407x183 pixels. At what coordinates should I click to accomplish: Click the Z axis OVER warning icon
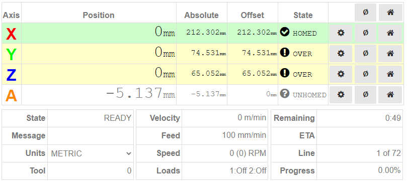(285, 73)
